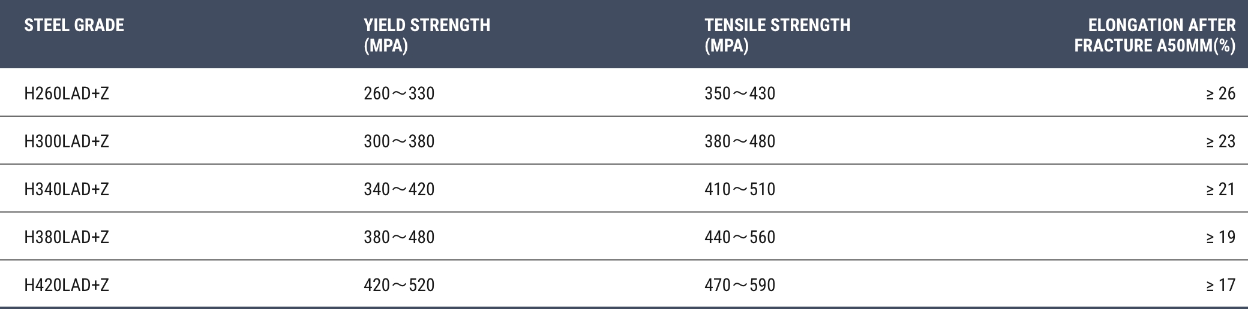Click yield strength value 260～330
Screen dimensions: 1248x309
coord(399,93)
